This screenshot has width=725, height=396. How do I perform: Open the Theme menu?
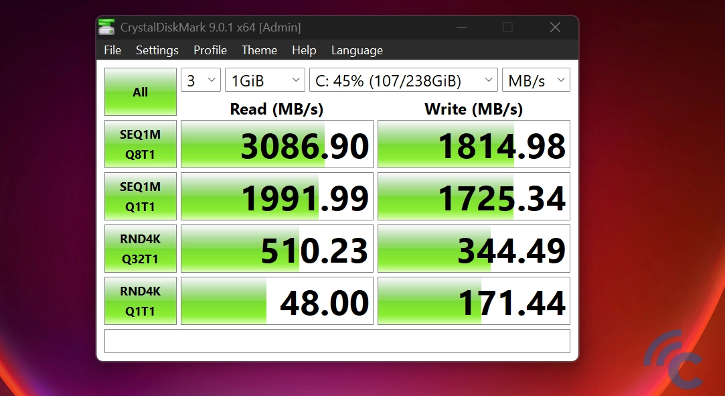[259, 50]
